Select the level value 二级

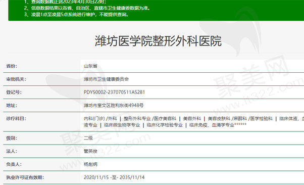coord(88,138)
